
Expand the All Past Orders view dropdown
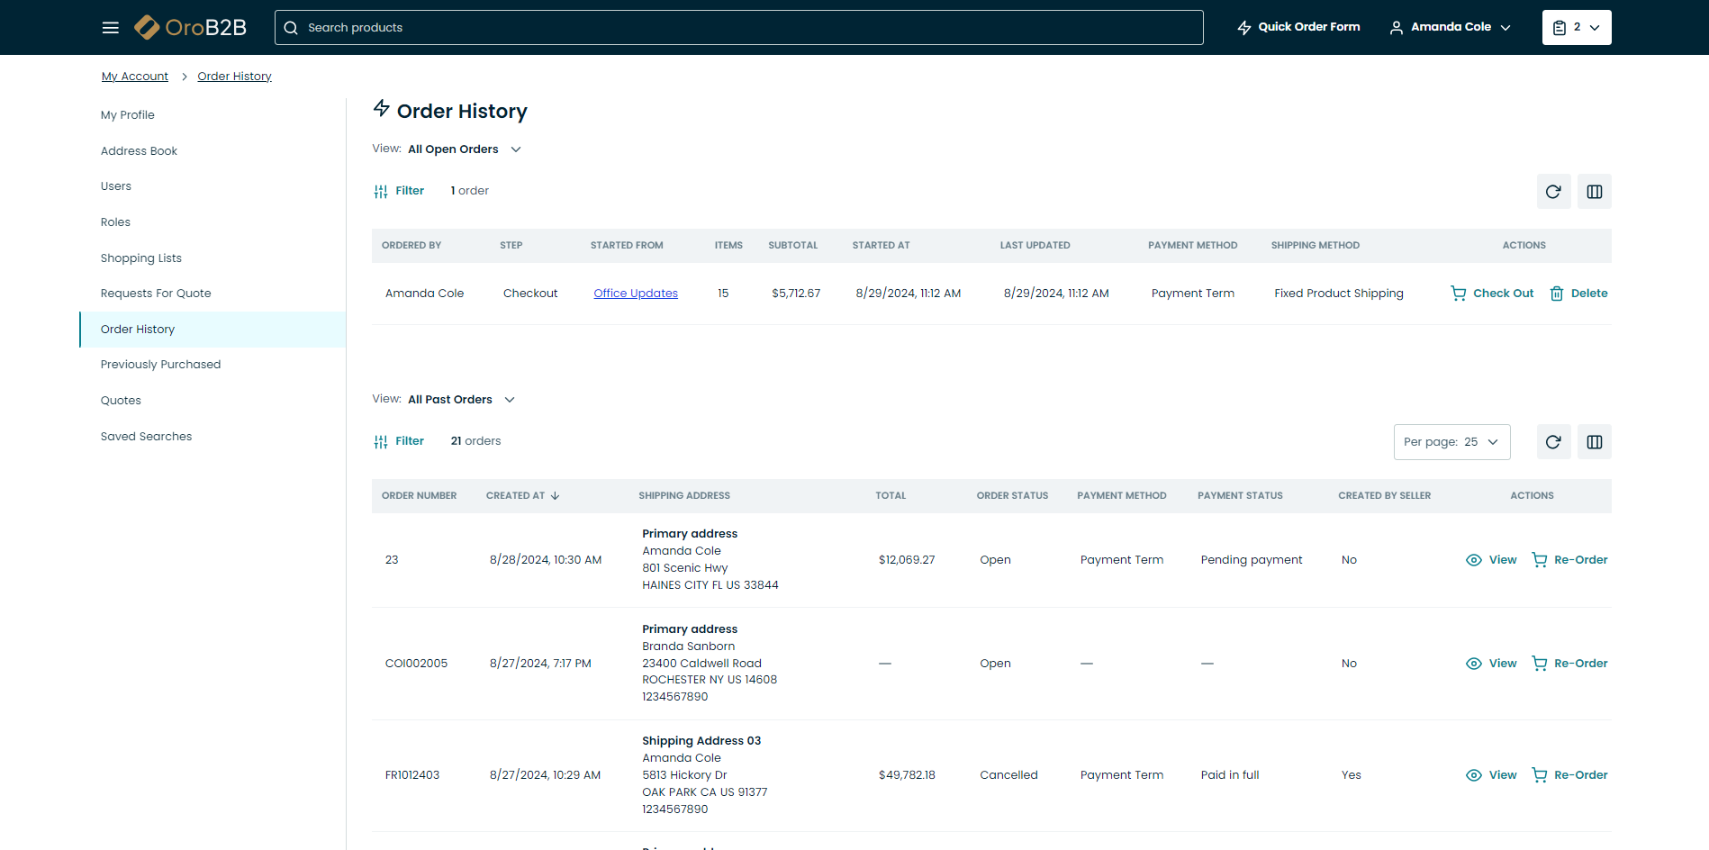click(460, 400)
